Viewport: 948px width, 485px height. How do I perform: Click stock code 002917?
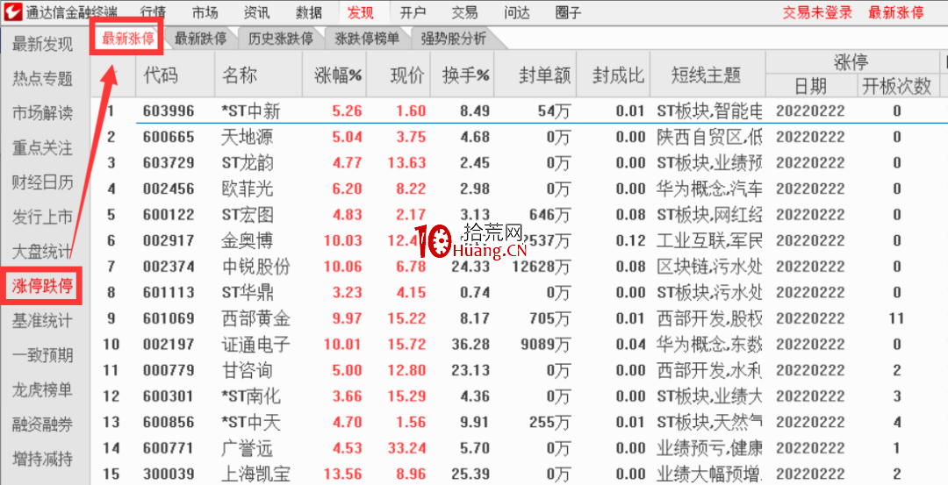169,241
